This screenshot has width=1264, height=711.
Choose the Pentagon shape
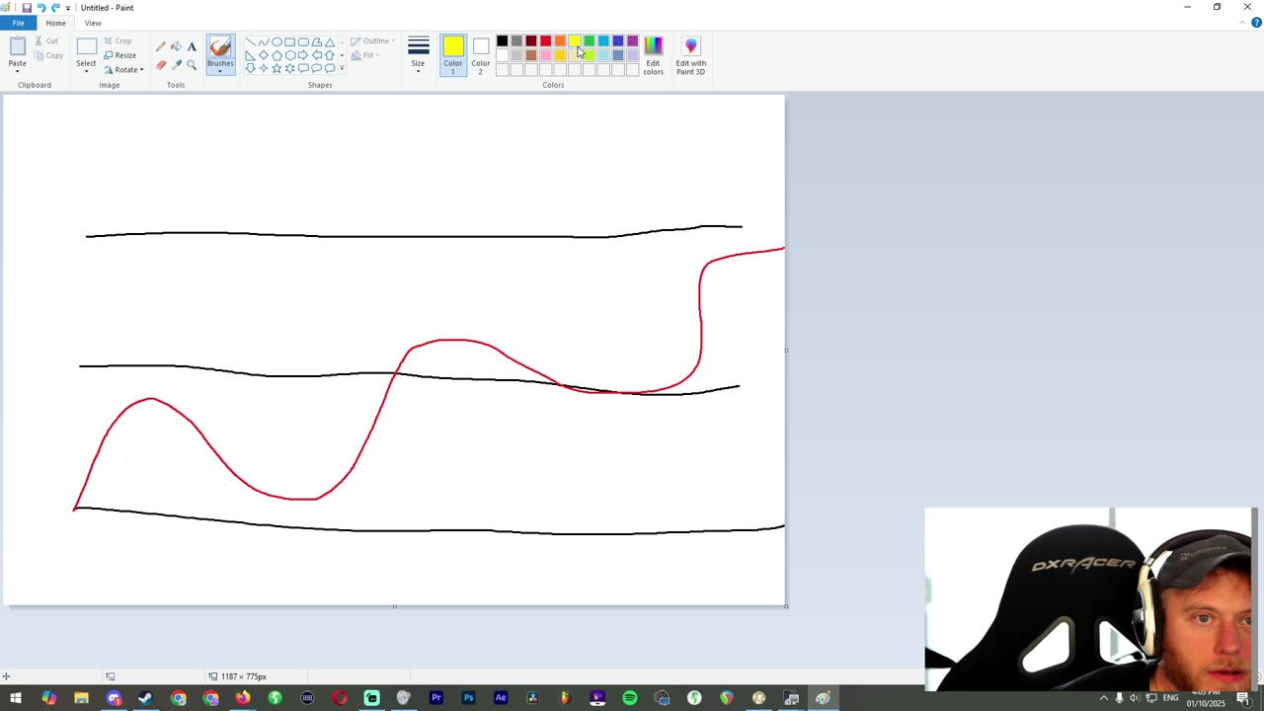tap(276, 55)
